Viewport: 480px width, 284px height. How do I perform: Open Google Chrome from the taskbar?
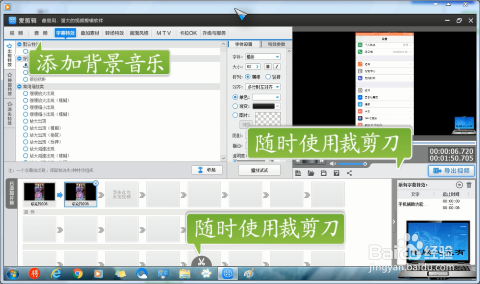point(77,273)
